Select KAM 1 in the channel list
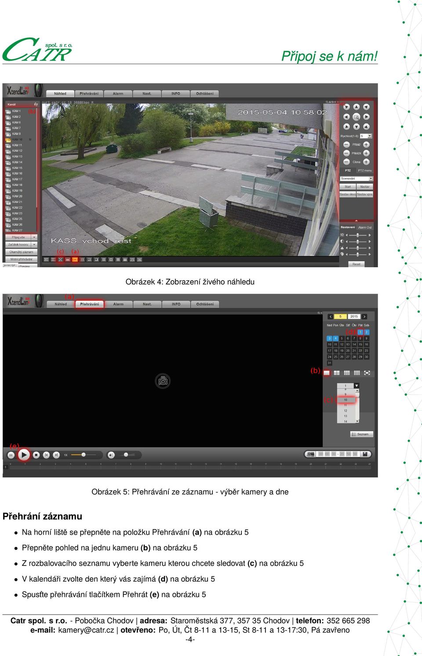 point(16,111)
